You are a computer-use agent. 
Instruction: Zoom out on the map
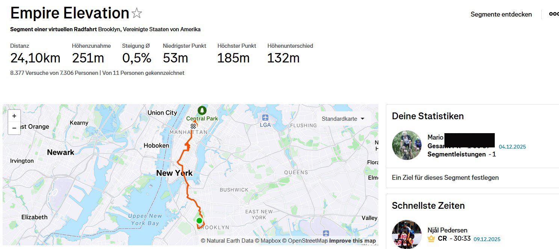pos(14,128)
